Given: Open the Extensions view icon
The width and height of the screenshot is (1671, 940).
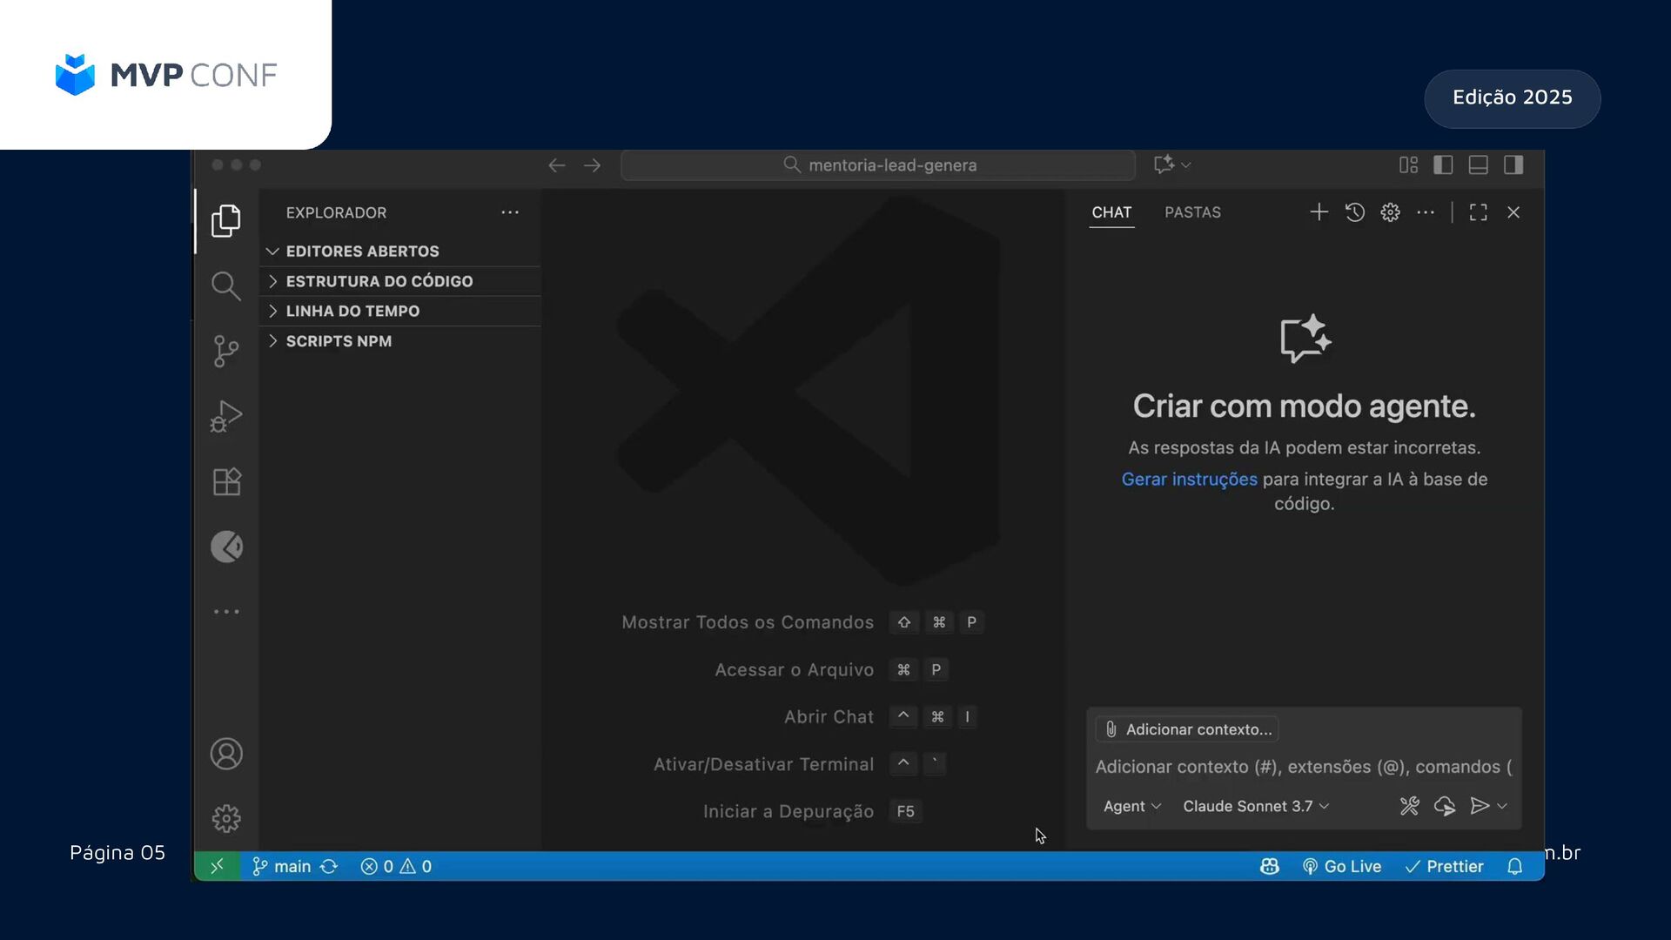Looking at the screenshot, I should point(225,481).
